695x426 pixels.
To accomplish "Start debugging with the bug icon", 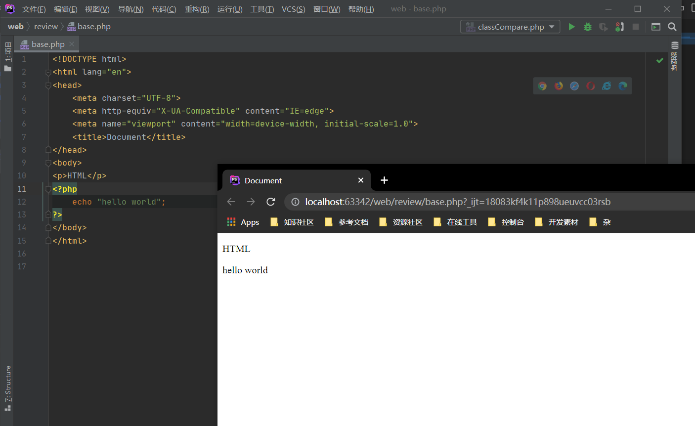I will click(x=588, y=27).
